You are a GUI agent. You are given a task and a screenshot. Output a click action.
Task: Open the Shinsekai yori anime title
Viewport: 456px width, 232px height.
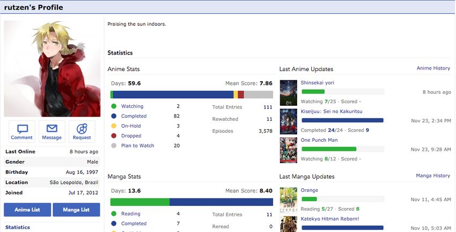(317, 83)
